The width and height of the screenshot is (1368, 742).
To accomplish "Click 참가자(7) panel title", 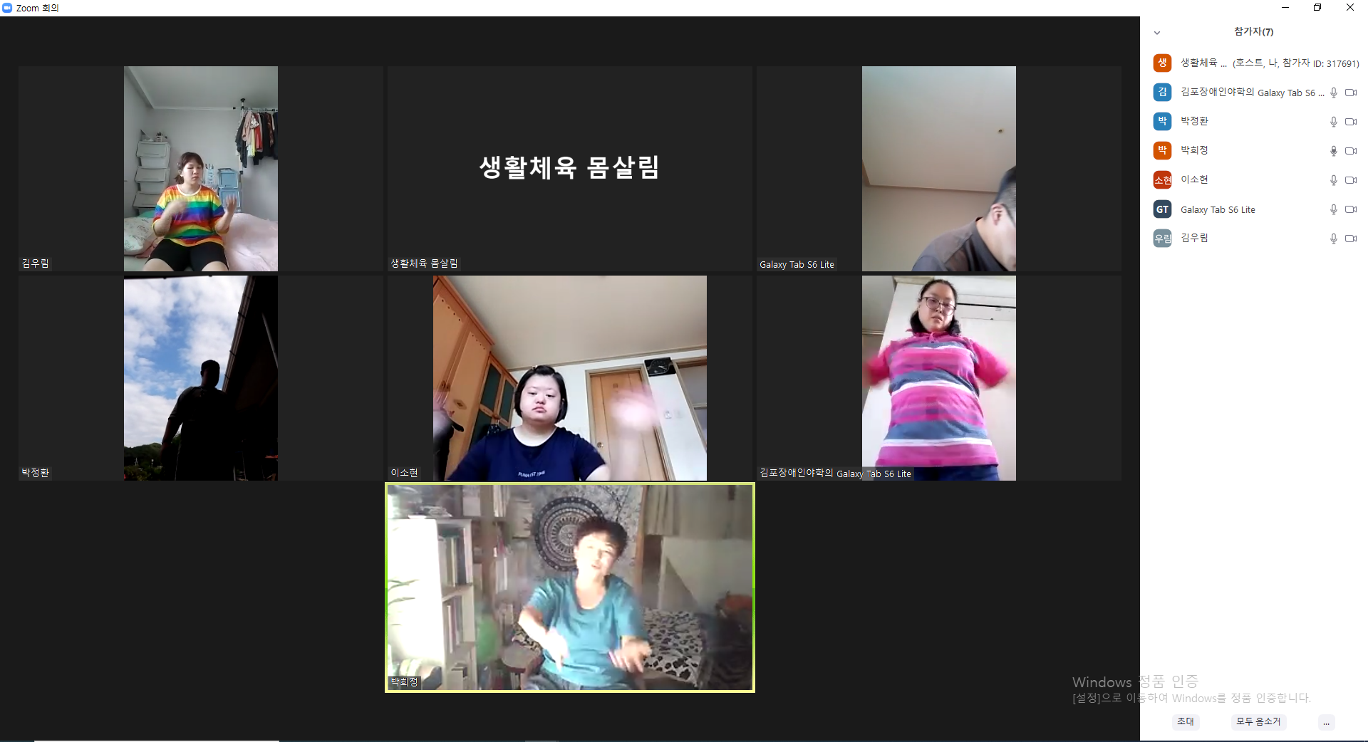I will click(x=1253, y=31).
